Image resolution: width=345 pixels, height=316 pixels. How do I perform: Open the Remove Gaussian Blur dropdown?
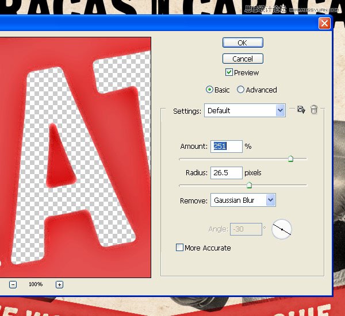[x=243, y=200]
